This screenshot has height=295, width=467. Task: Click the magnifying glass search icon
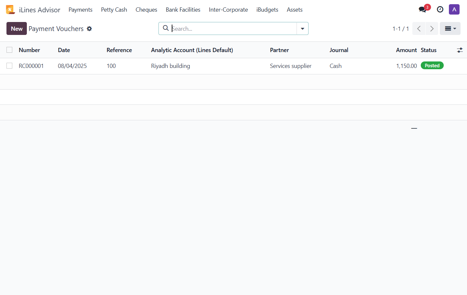pos(166,28)
